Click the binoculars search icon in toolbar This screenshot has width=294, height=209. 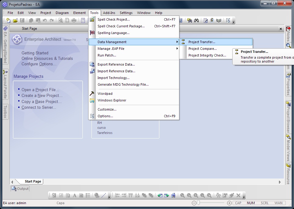pyautogui.click(x=196, y=20)
